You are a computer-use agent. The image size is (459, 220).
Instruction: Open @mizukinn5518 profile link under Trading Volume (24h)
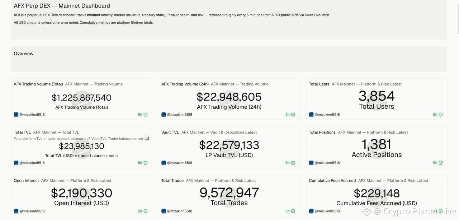(180, 115)
